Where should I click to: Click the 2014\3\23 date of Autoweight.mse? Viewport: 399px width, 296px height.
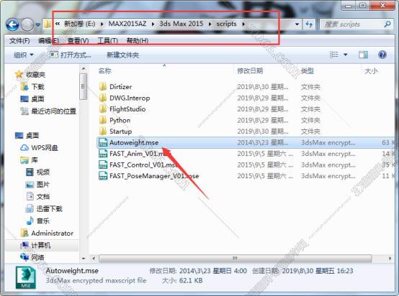click(263, 143)
